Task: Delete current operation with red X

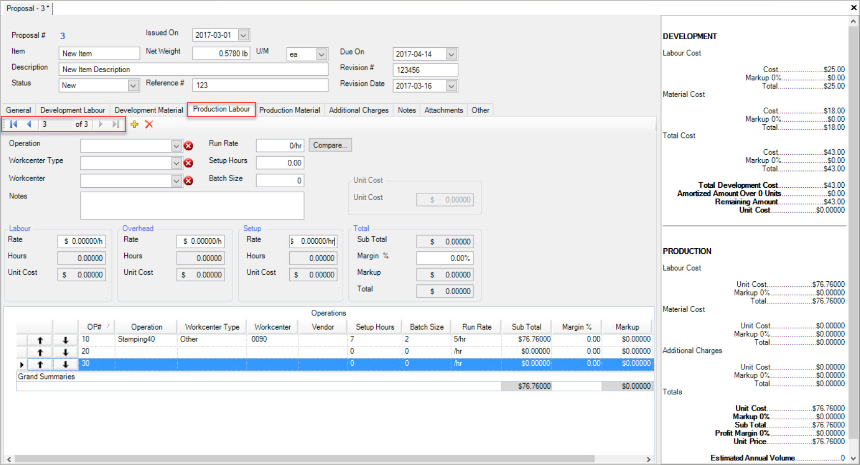Action: pyautogui.click(x=149, y=124)
